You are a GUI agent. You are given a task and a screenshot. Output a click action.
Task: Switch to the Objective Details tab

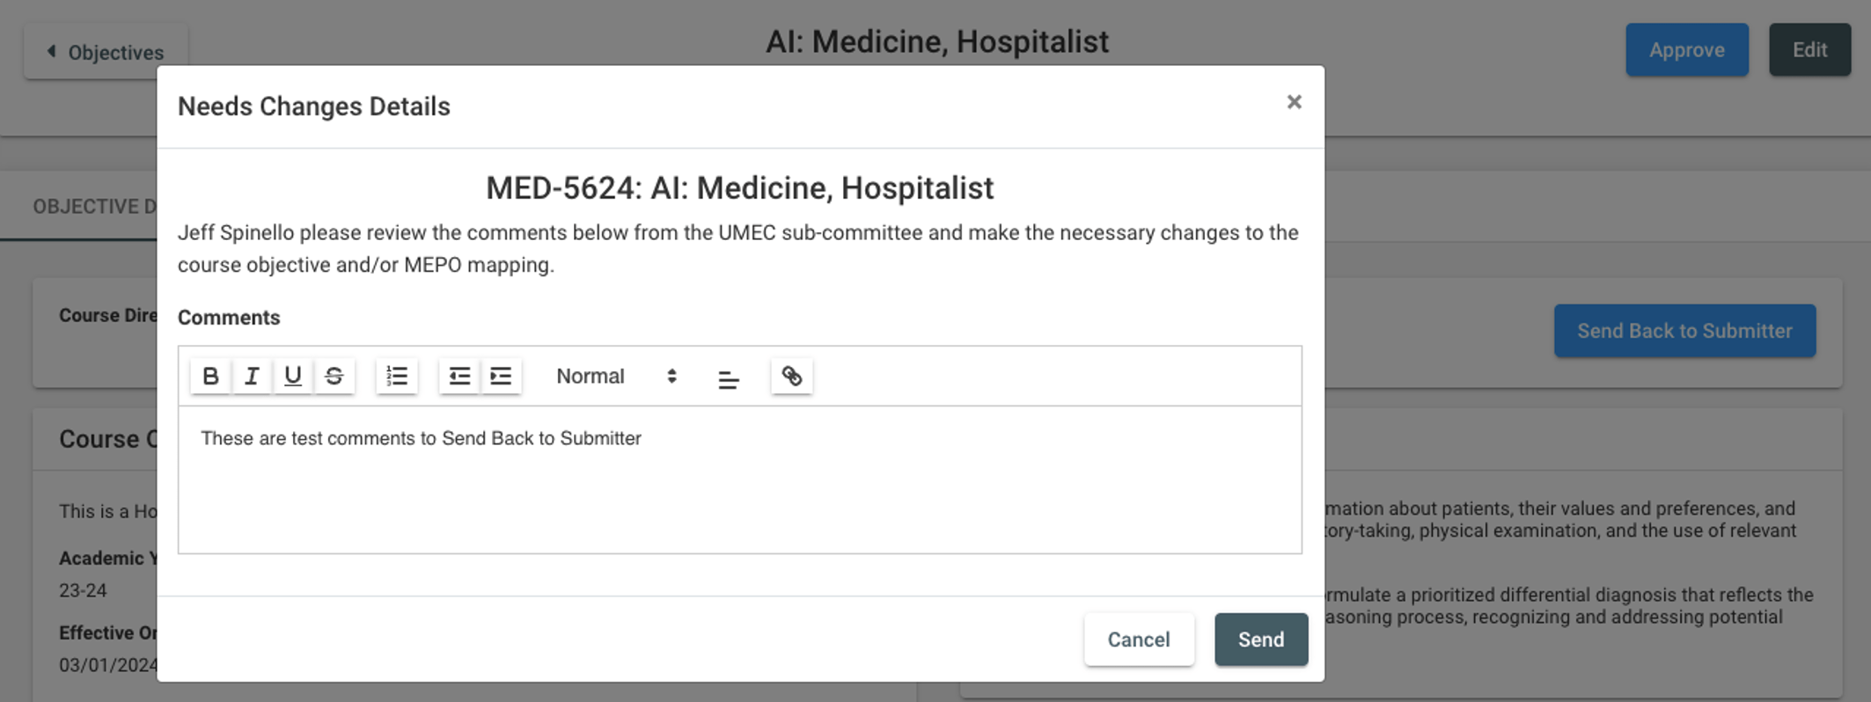pos(94,207)
